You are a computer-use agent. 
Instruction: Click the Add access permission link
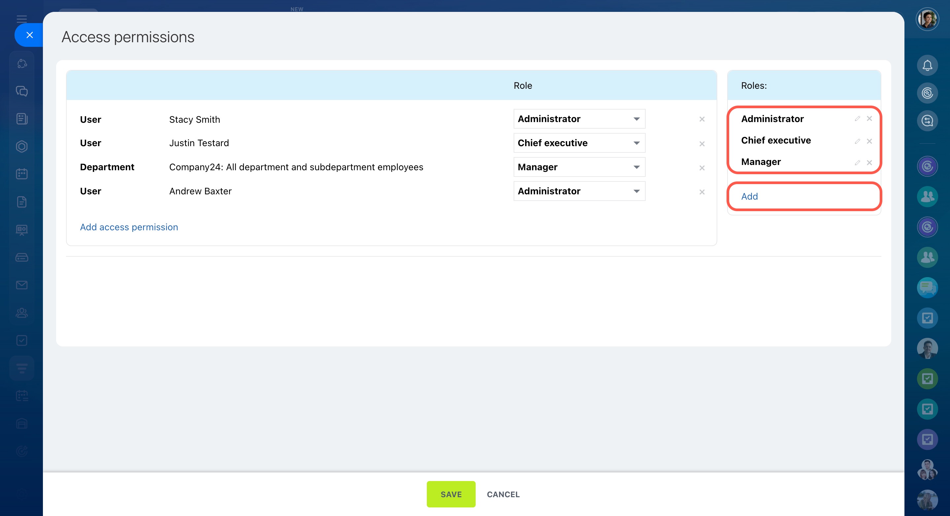(x=129, y=227)
